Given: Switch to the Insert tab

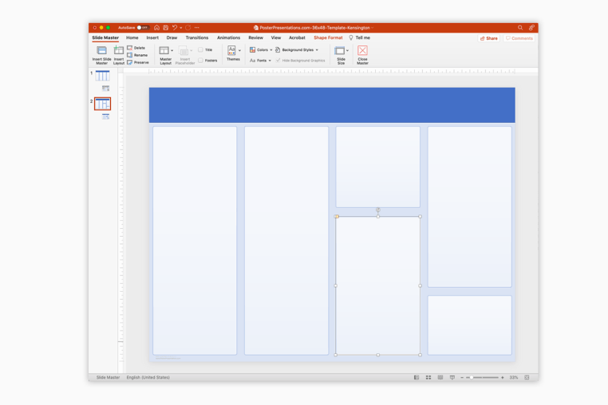Looking at the screenshot, I should 152,37.
